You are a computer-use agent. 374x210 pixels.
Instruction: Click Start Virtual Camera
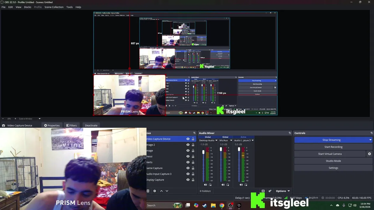(x=330, y=154)
